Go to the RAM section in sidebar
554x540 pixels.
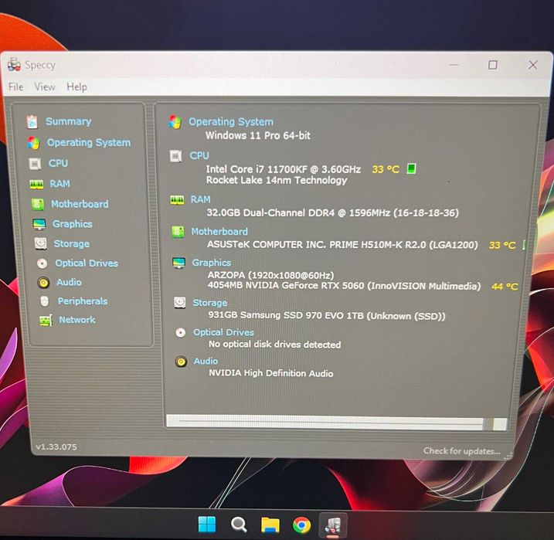coord(59,184)
